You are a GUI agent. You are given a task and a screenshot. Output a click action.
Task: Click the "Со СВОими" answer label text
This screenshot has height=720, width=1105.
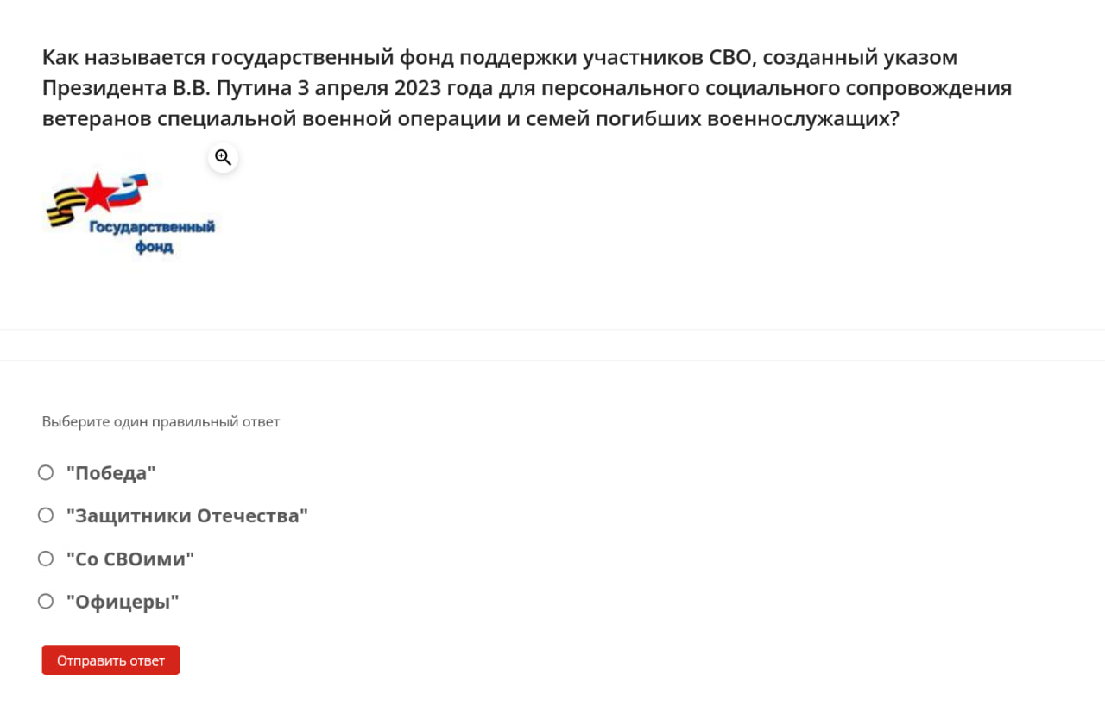129,559
